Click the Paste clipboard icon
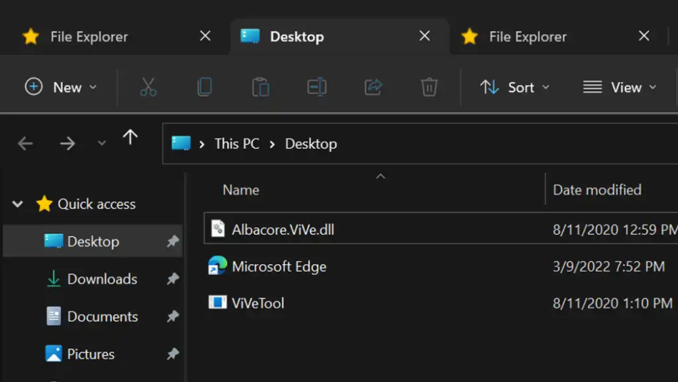678x382 pixels. click(x=260, y=87)
